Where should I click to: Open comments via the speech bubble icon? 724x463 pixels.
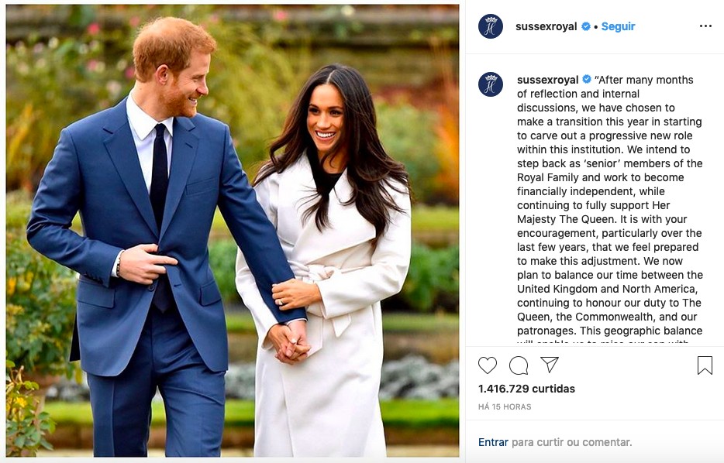click(x=519, y=365)
